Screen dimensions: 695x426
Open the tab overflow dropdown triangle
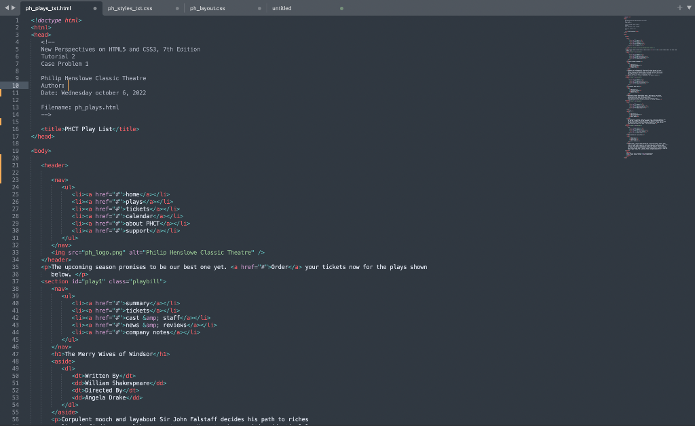tap(689, 7)
